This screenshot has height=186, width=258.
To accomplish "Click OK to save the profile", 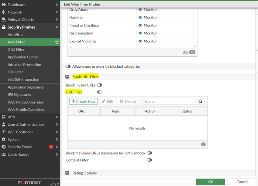I will tap(210, 182).
